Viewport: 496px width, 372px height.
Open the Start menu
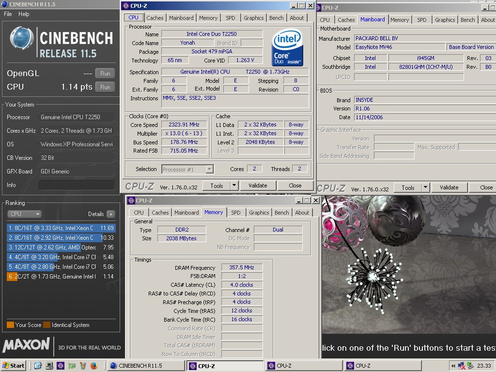click(14, 366)
